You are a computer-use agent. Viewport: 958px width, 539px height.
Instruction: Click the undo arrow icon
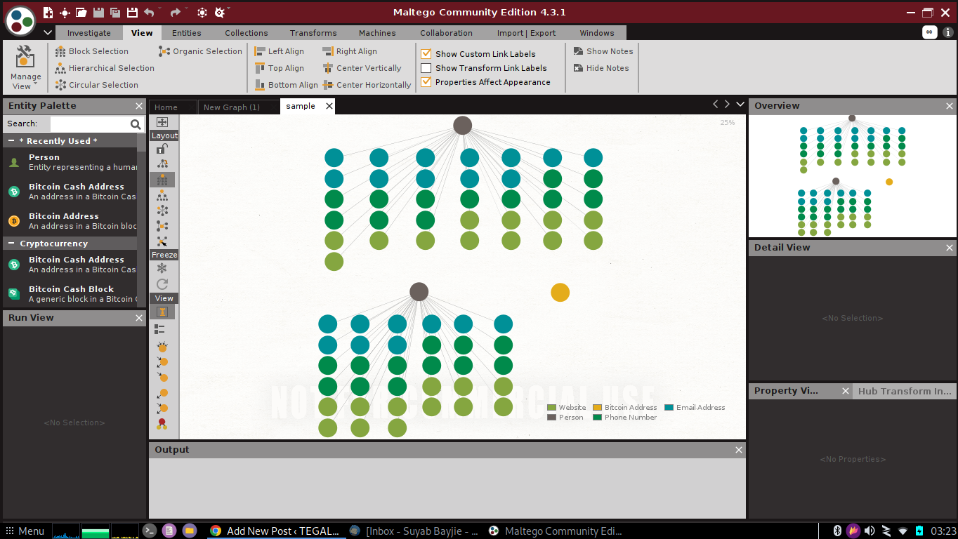coord(147,12)
